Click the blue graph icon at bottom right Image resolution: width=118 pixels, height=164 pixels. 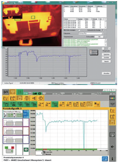click(x=105, y=159)
